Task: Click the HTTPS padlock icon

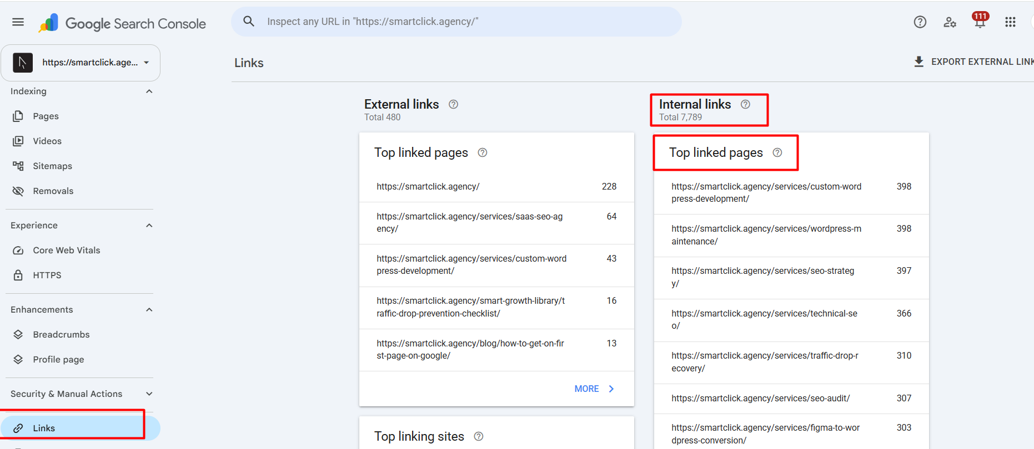Action: tap(18, 275)
